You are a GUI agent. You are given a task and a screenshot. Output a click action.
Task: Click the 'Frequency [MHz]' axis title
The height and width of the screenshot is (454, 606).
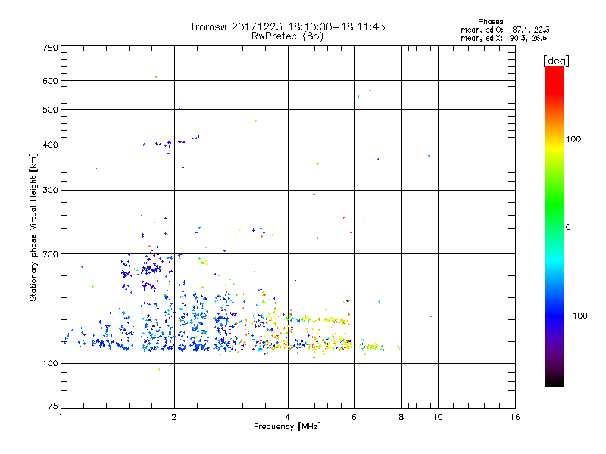[x=287, y=427]
